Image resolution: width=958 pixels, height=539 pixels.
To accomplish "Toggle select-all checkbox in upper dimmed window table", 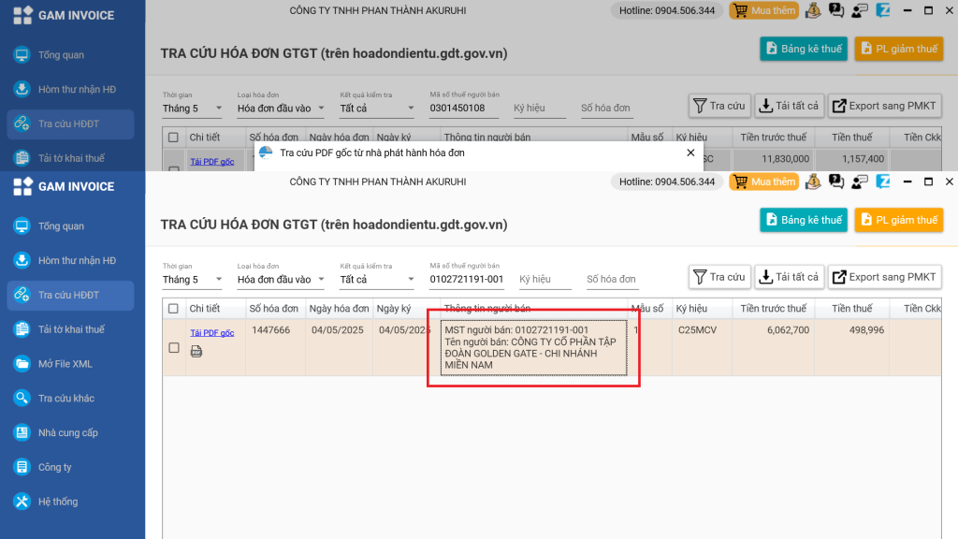I will pyautogui.click(x=173, y=138).
